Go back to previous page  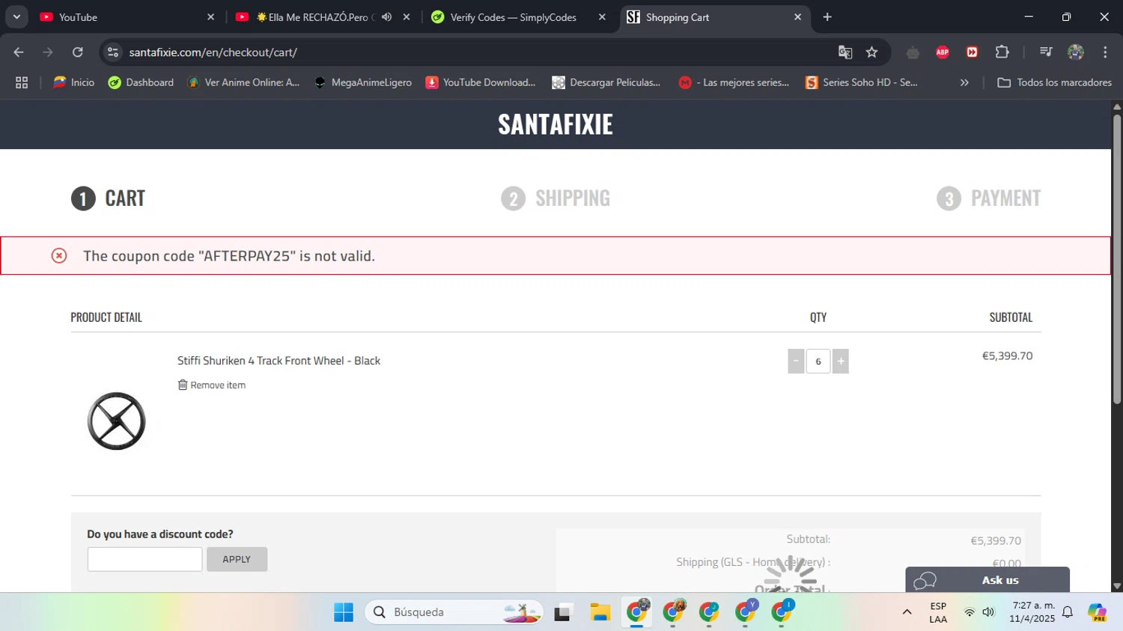coord(19,52)
